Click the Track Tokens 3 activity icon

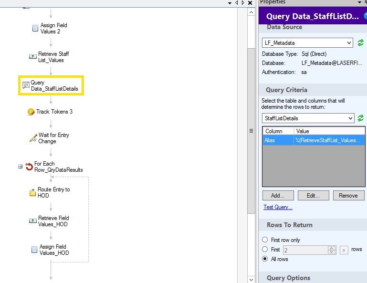(x=31, y=112)
